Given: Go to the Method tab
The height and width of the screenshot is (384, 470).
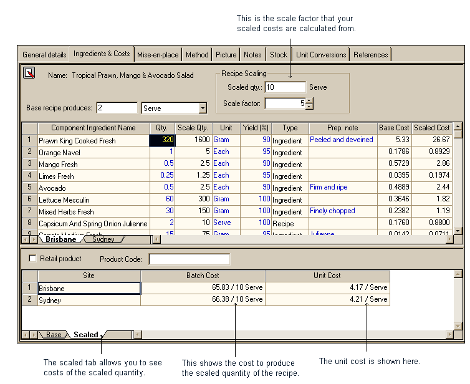Looking at the screenshot, I should coord(197,55).
